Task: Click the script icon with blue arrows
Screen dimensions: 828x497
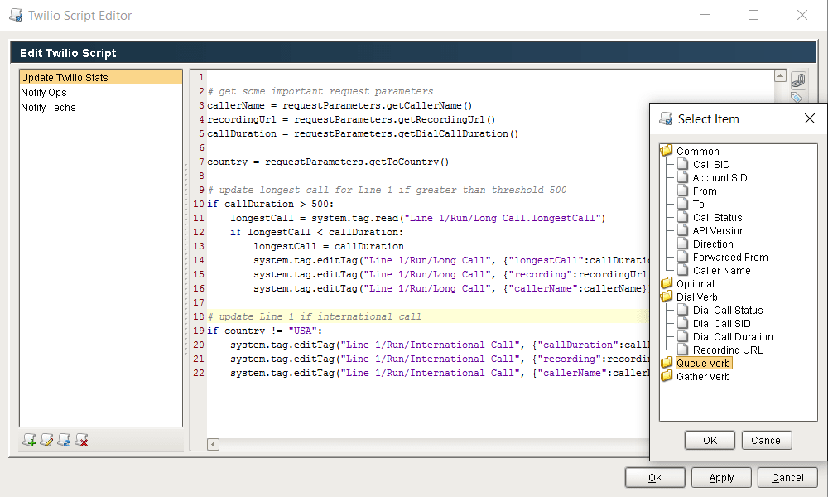Action: click(x=64, y=440)
